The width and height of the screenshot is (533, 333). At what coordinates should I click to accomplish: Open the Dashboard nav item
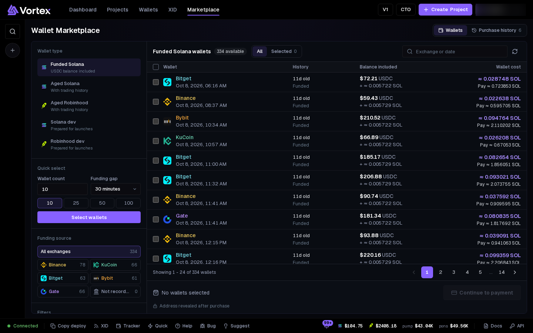pos(83,10)
